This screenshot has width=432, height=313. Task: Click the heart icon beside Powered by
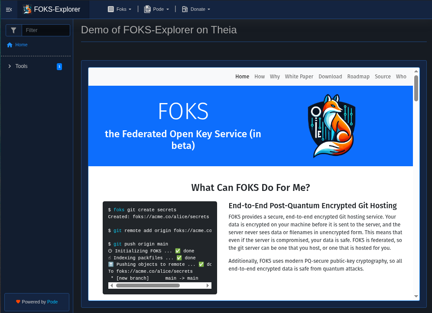(18, 302)
